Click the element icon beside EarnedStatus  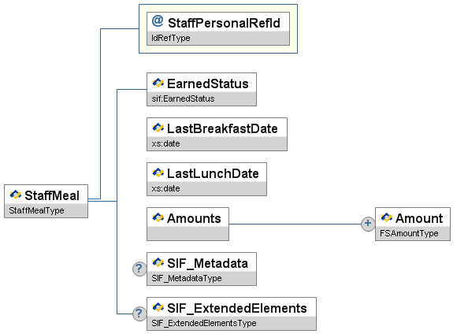pyautogui.click(x=158, y=83)
